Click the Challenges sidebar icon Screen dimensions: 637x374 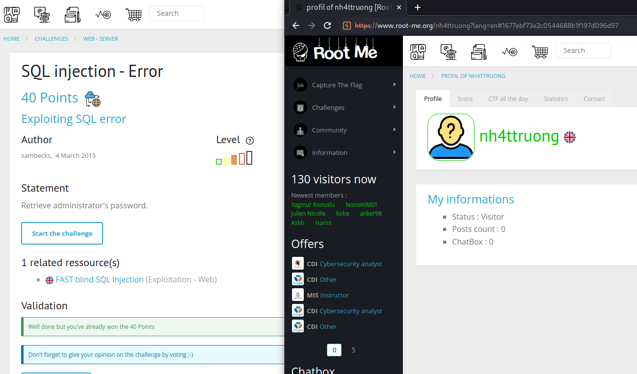(300, 107)
